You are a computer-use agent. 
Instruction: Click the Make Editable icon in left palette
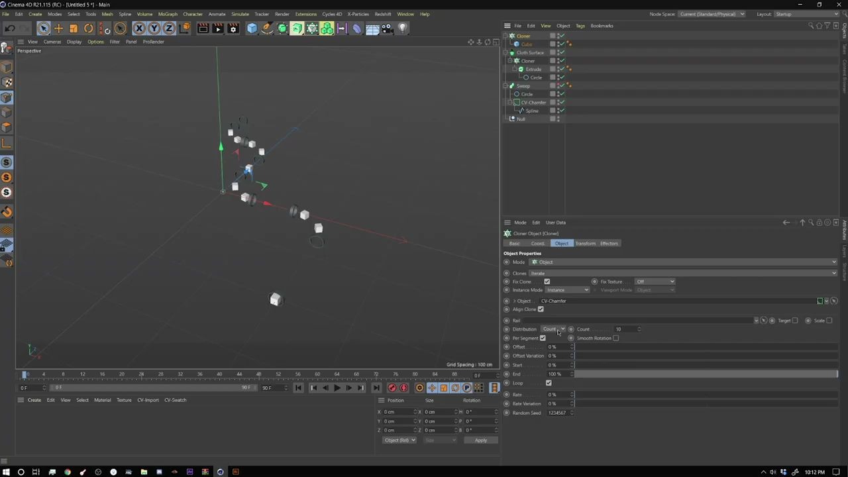(x=6, y=48)
